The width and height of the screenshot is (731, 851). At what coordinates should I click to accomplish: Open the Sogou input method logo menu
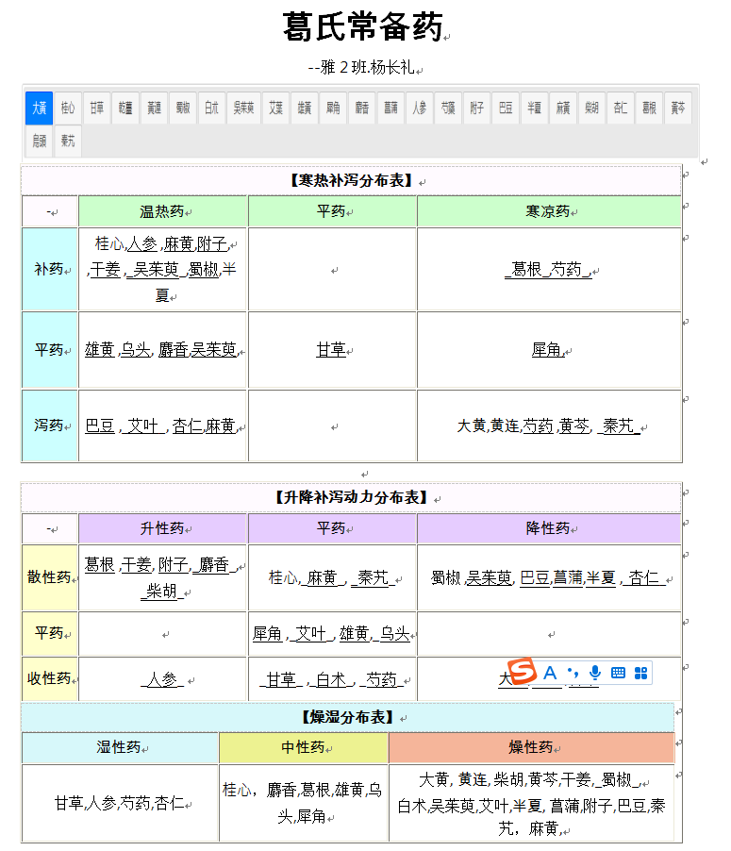pyautogui.click(x=522, y=672)
